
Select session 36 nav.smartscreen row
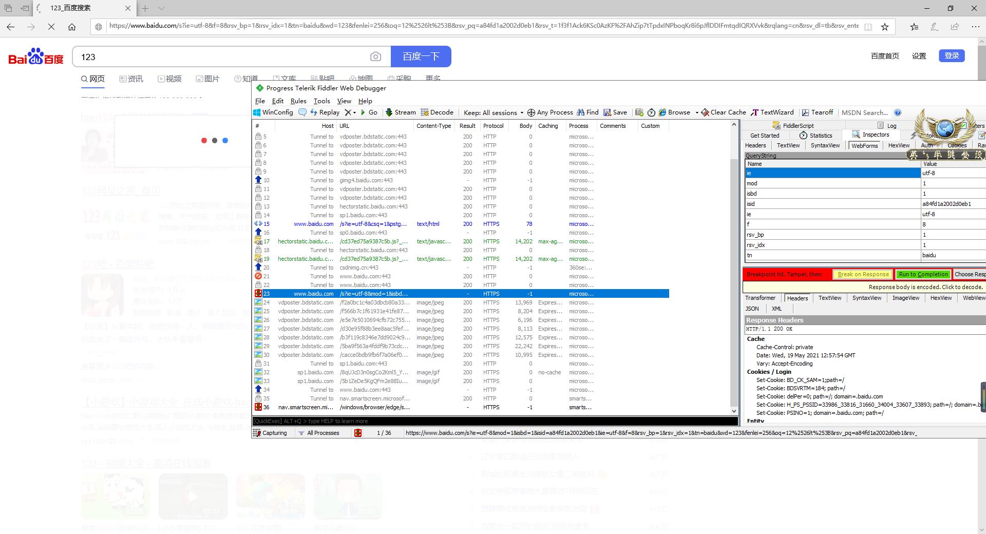pyautogui.click(x=461, y=407)
